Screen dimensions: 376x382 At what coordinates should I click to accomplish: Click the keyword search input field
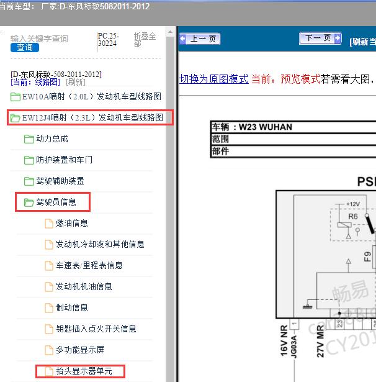pos(40,39)
